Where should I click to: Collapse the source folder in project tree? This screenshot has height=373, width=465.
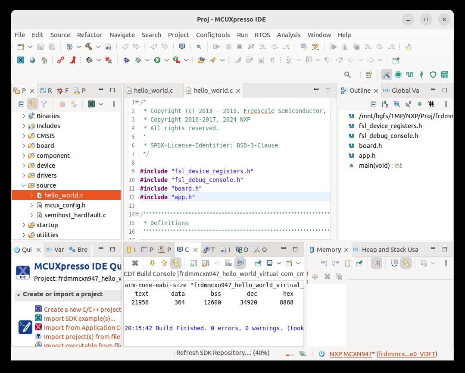pos(24,185)
